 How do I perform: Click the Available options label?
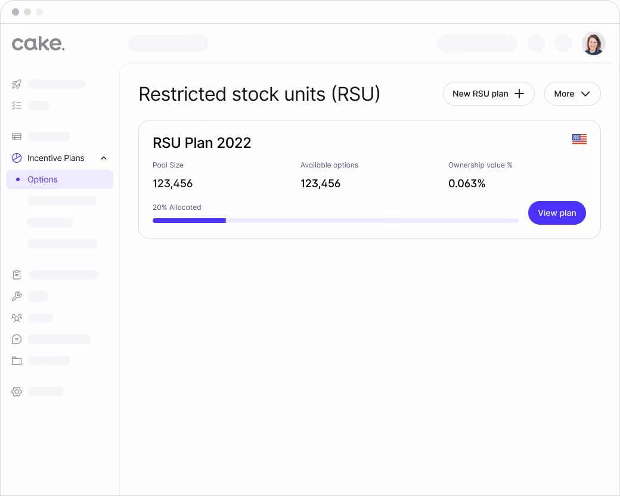point(329,165)
